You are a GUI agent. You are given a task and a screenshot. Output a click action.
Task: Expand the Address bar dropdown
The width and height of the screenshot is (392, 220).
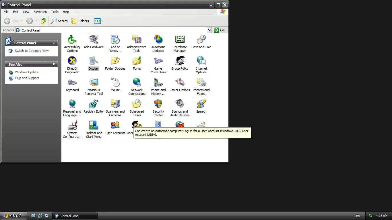tap(209, 30)
